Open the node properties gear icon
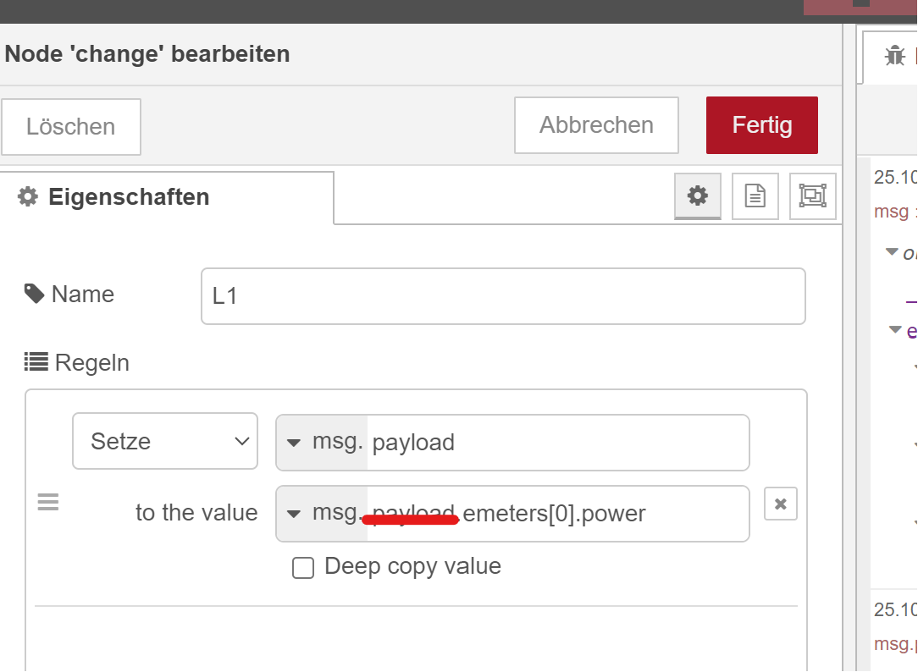The width and height of the screenshot is (918, 672). pos(697,196)
